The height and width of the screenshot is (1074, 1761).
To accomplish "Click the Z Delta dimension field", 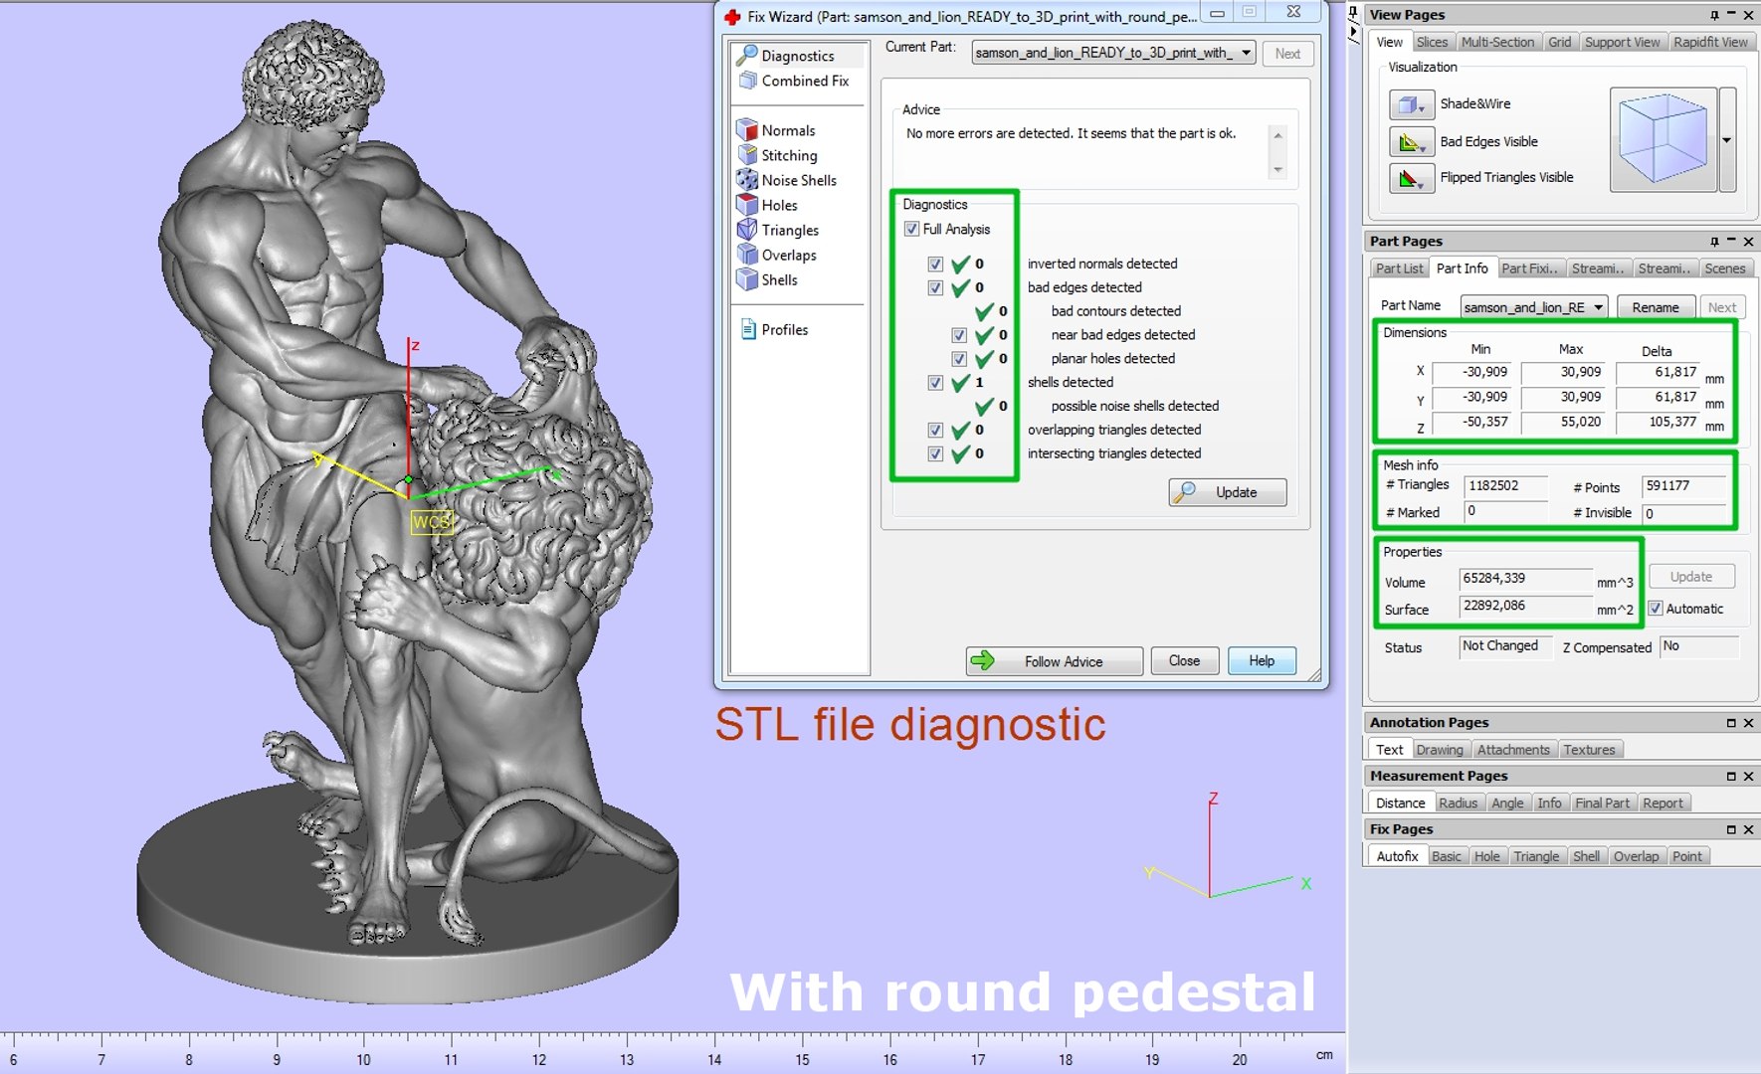I will [1659, 422].
